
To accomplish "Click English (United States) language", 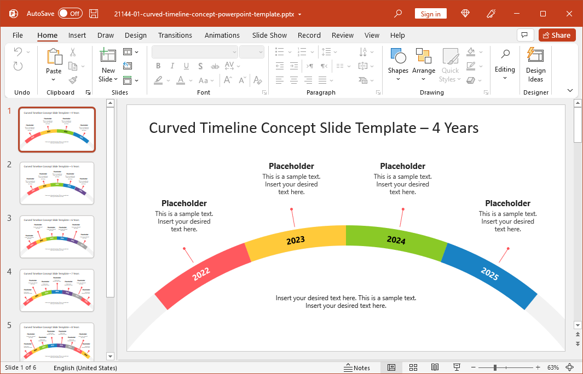I will pyautogui.click(x=85, y=367).
